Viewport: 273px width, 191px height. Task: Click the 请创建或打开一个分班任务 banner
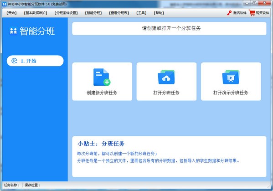click(169, 29)
